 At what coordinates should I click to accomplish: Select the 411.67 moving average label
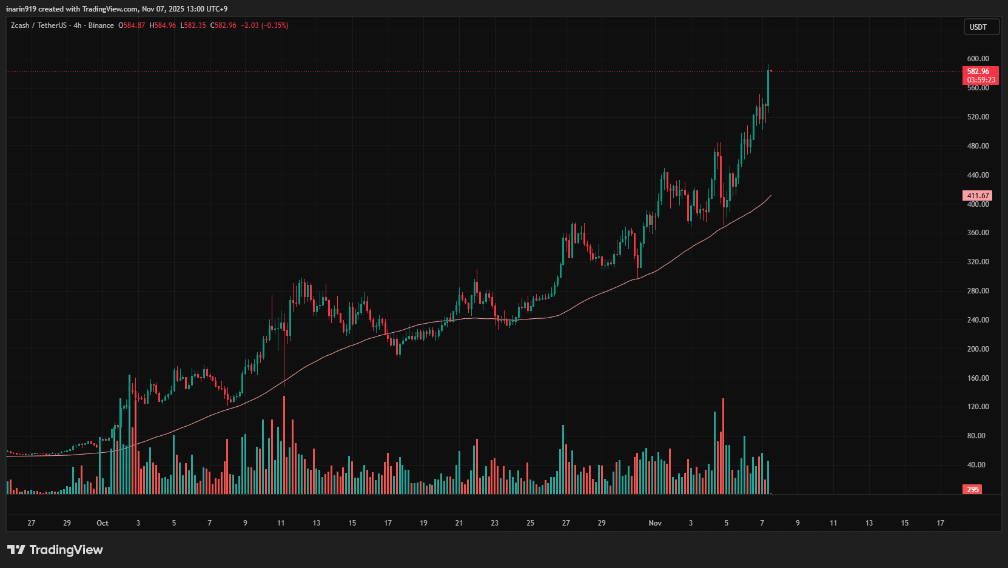(977, 196)
